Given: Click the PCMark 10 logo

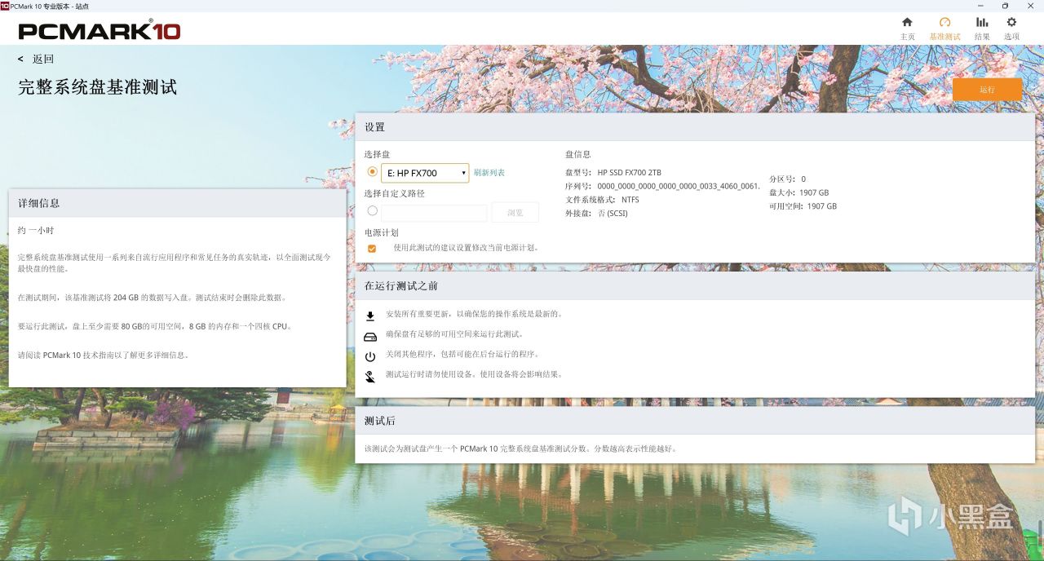Looking at the screenshot, I should [100, 31].
